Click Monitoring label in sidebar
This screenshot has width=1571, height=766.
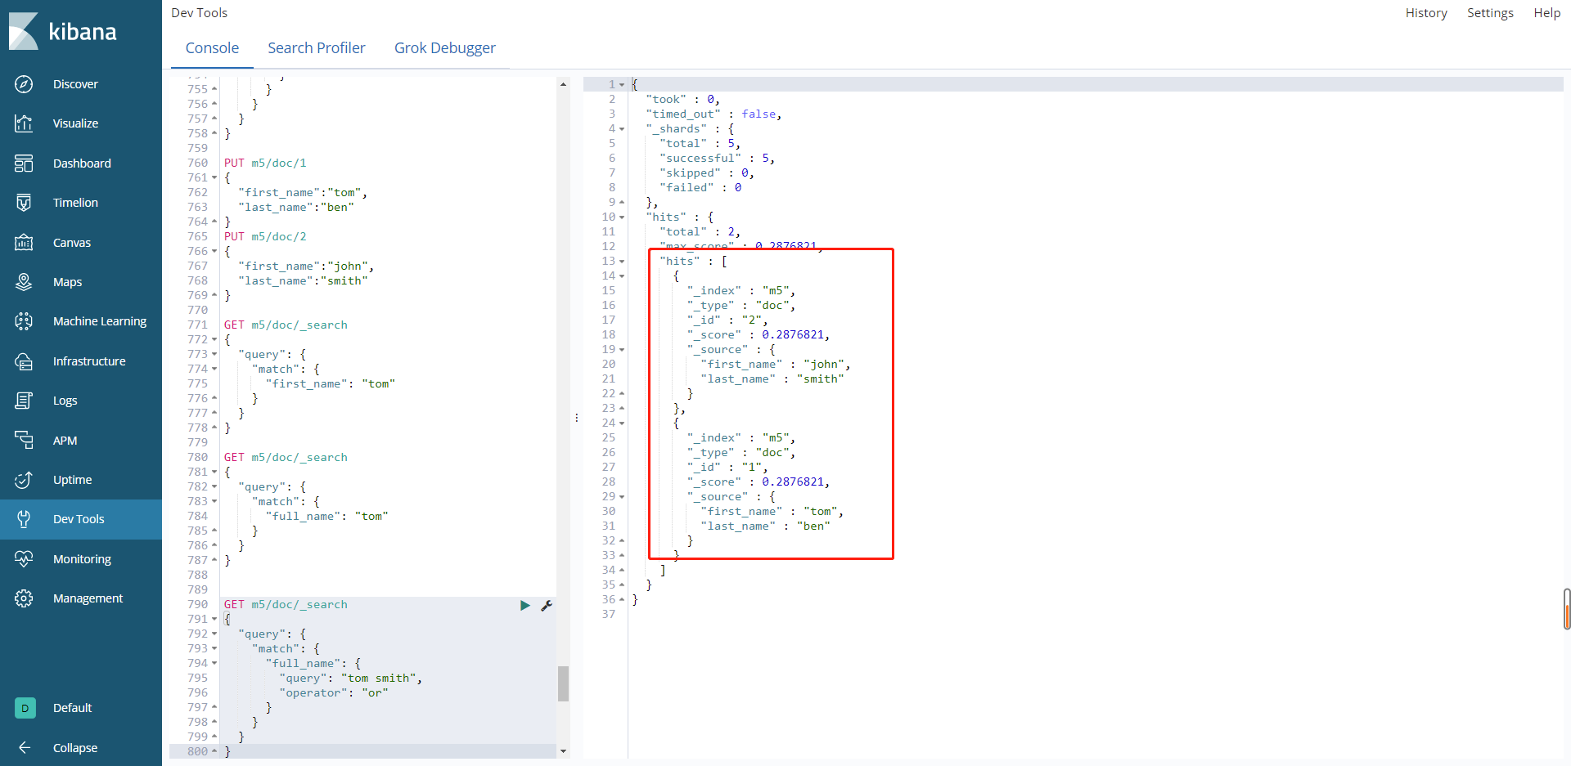[x=82, y=559]
